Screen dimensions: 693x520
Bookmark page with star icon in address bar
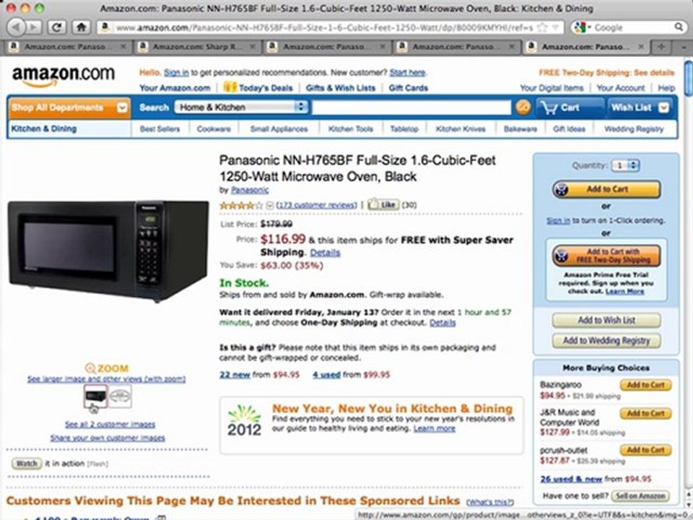[542, 27]
